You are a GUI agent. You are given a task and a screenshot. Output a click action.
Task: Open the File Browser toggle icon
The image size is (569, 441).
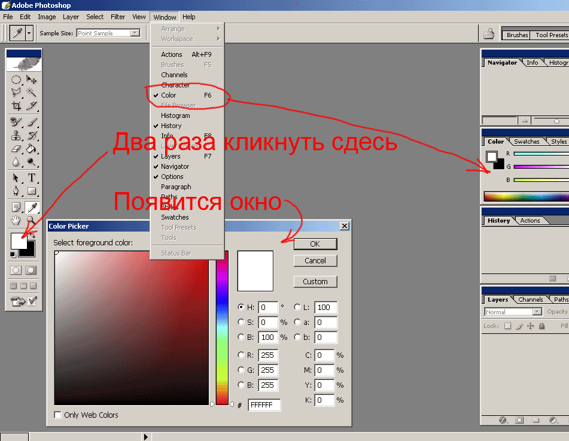click(x=489, y=34)
